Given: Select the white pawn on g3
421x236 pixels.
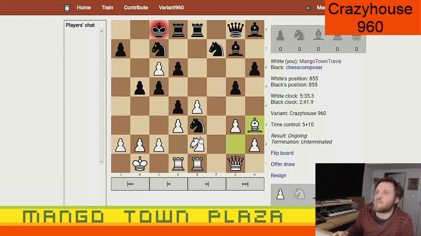Looking at the screenshot, I should point(235,125).
